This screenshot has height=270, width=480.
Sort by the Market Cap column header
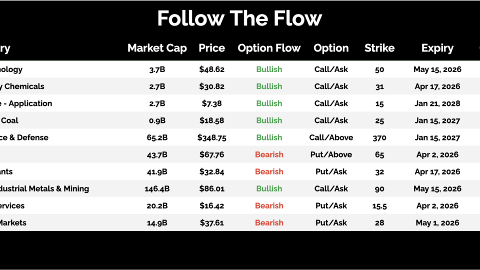[x=157, y=48]
